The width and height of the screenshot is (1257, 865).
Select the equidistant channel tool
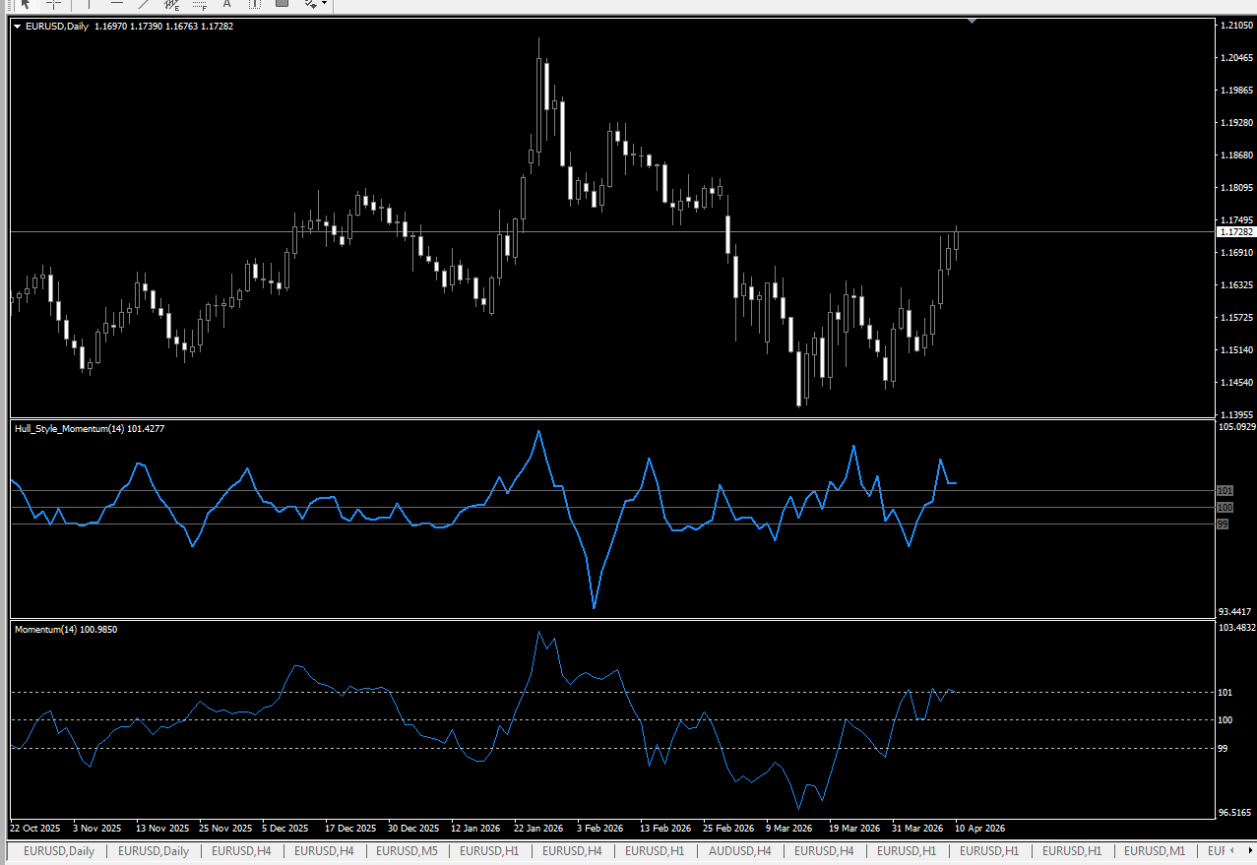point(171,4)
